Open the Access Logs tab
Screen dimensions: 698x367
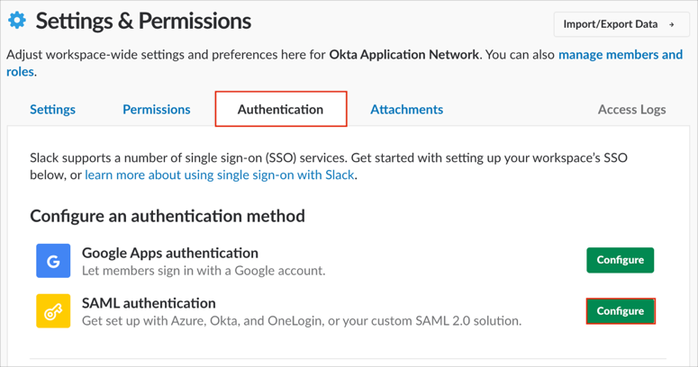(x=631, y=110)
